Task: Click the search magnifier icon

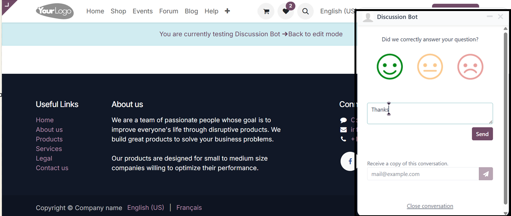Action: click(x=305, y=11)
